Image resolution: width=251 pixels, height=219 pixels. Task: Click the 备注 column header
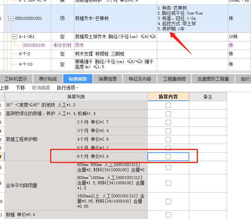(x=208, y=97)
